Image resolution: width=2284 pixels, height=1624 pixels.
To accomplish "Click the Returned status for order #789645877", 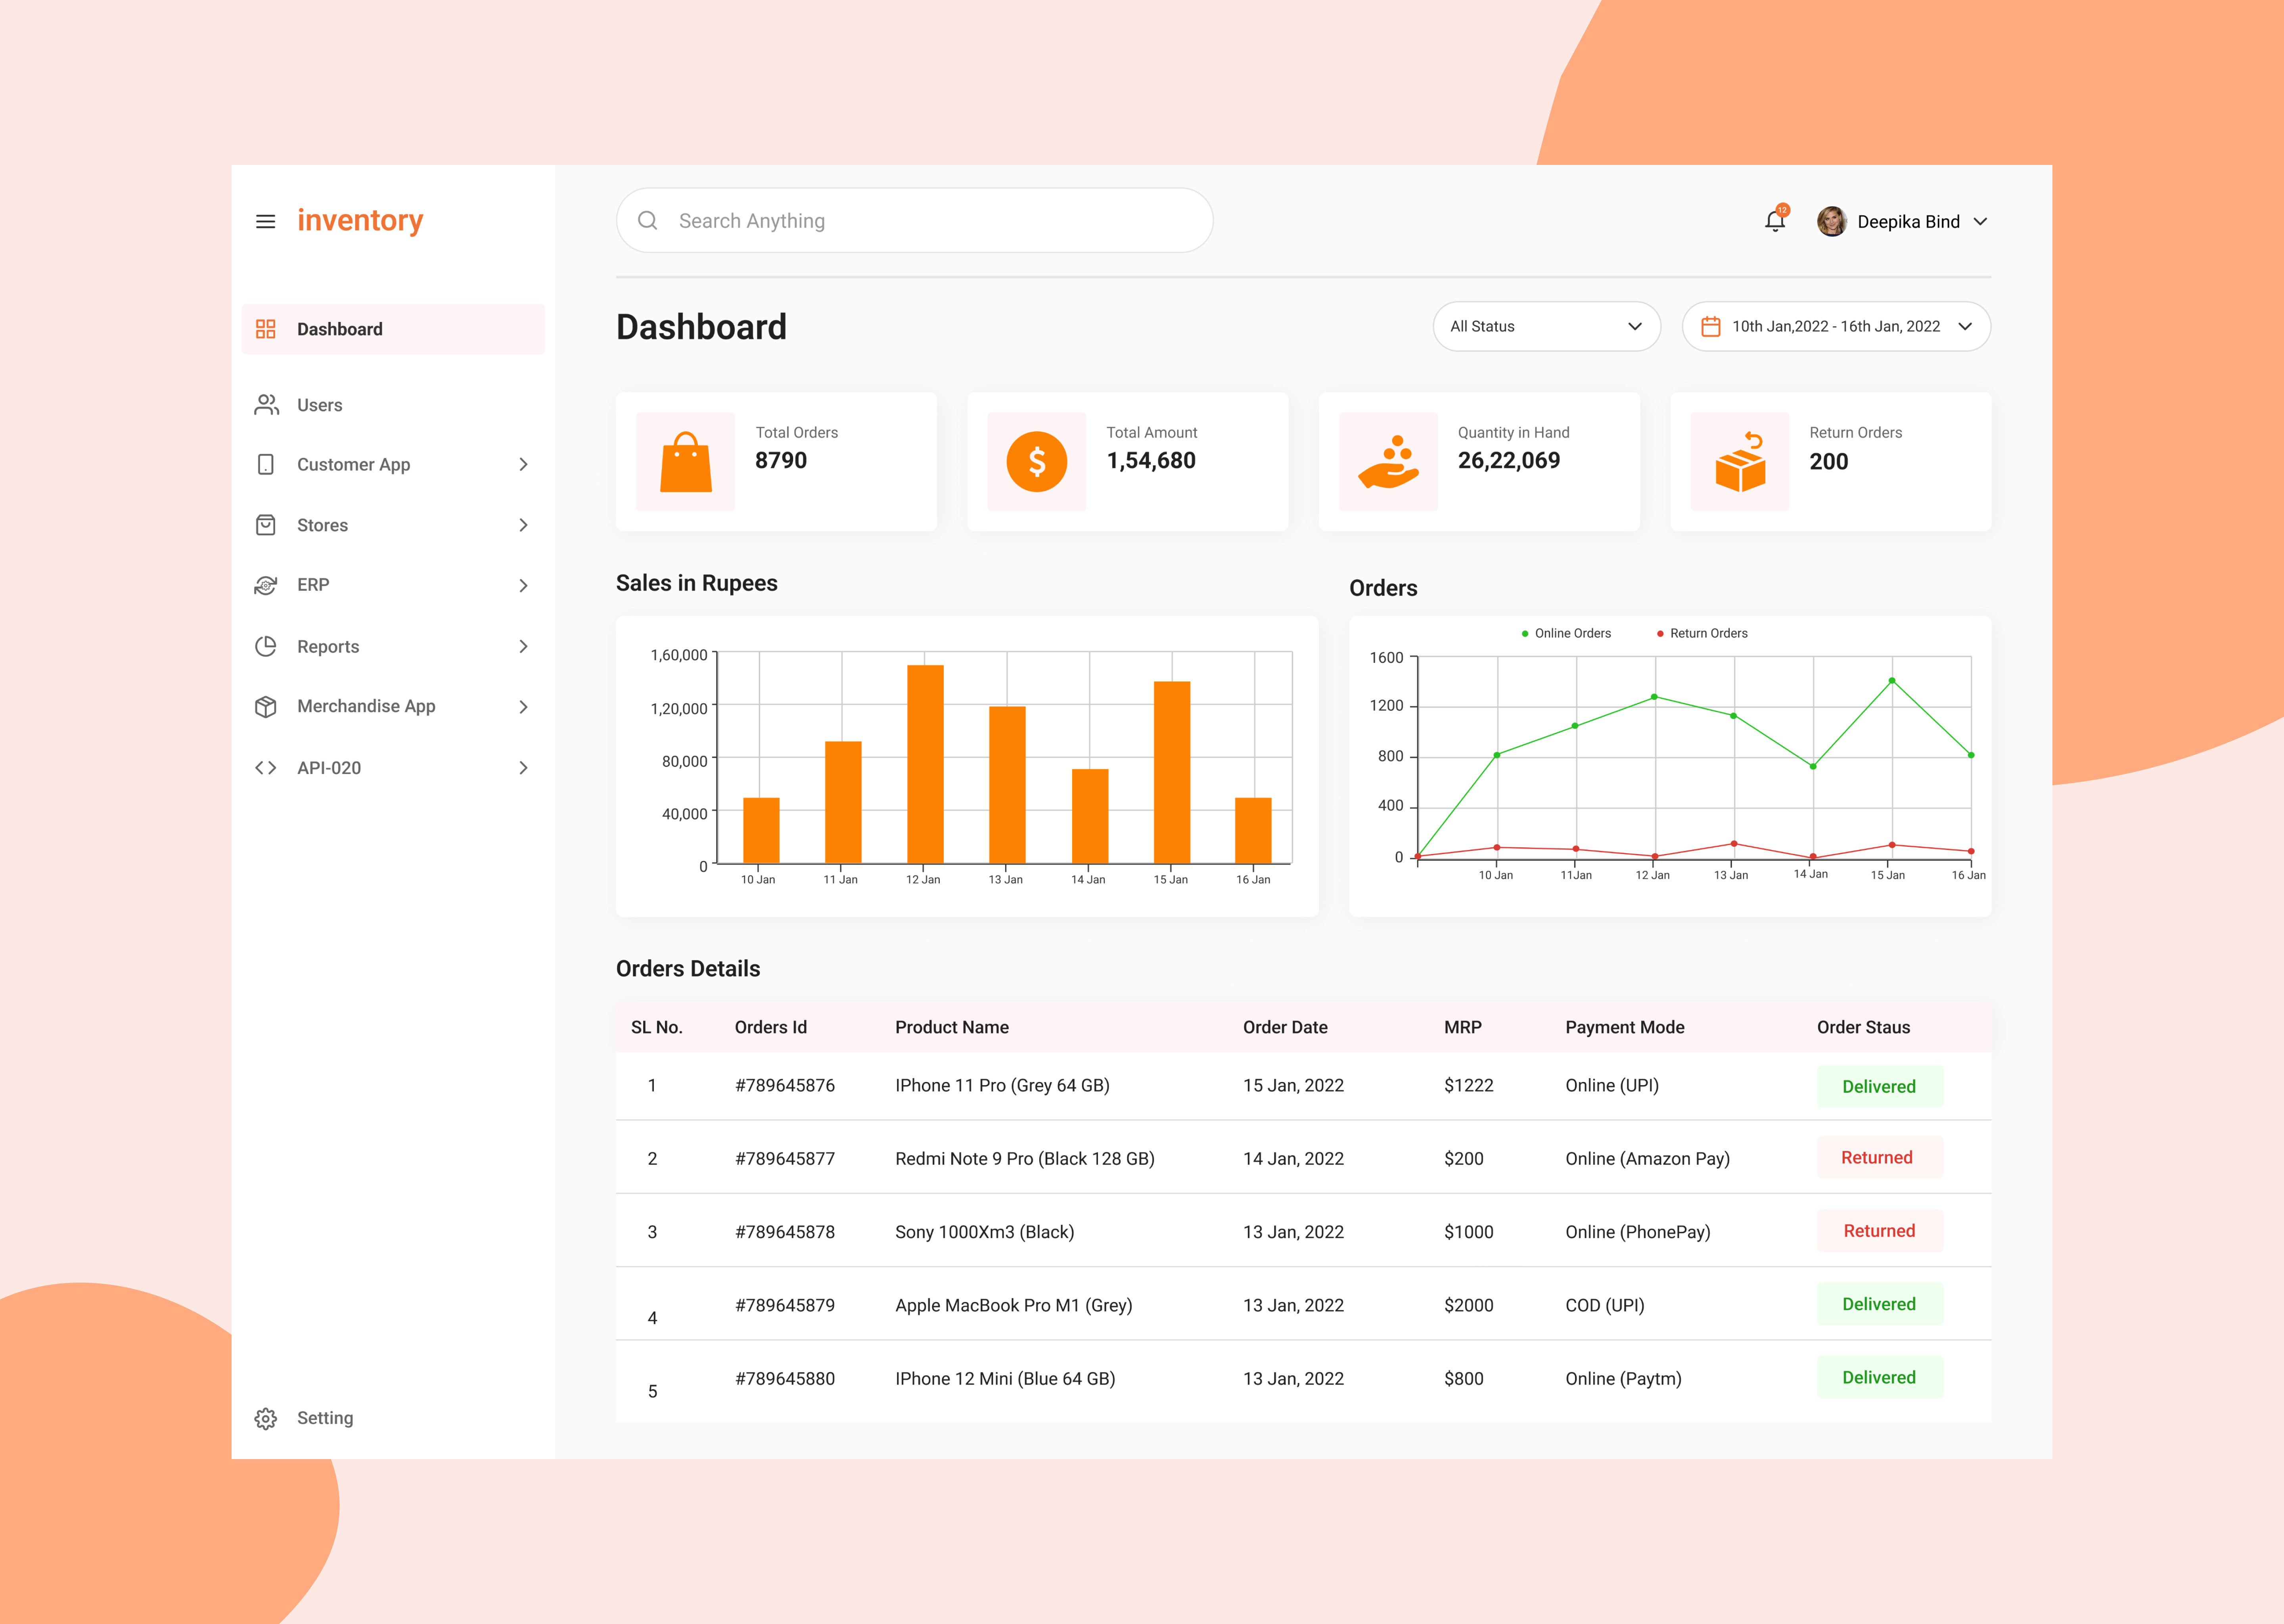I will 1879,1157.
